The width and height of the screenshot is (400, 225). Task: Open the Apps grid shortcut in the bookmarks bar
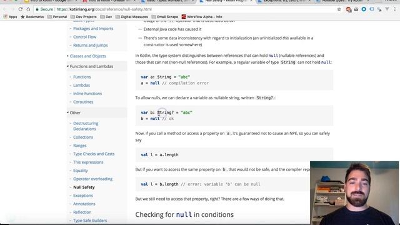pyautogui.click(x=10, y=17)
